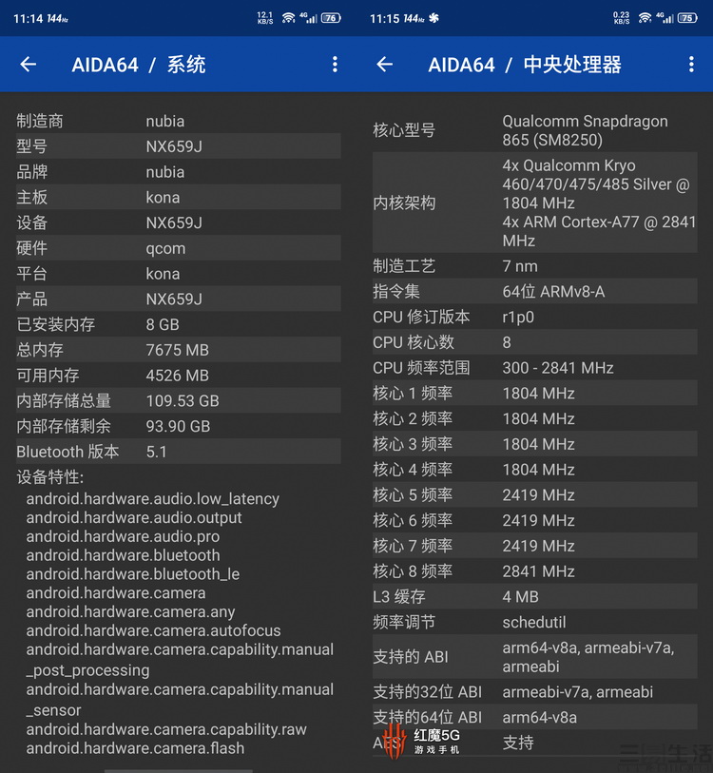Tap the AIDA64 / 中央处理器 title
The height and width of the screenshot is (773, 713).
pyautogui.click(x=525, y=65)
